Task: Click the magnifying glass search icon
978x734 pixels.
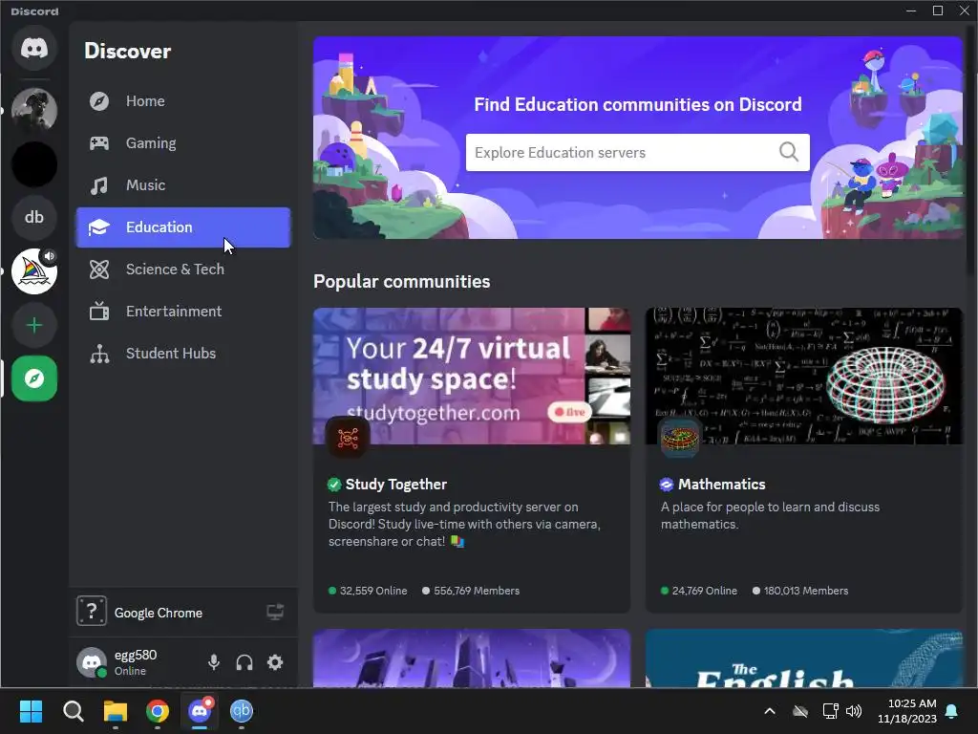Action: click(789, 152)
